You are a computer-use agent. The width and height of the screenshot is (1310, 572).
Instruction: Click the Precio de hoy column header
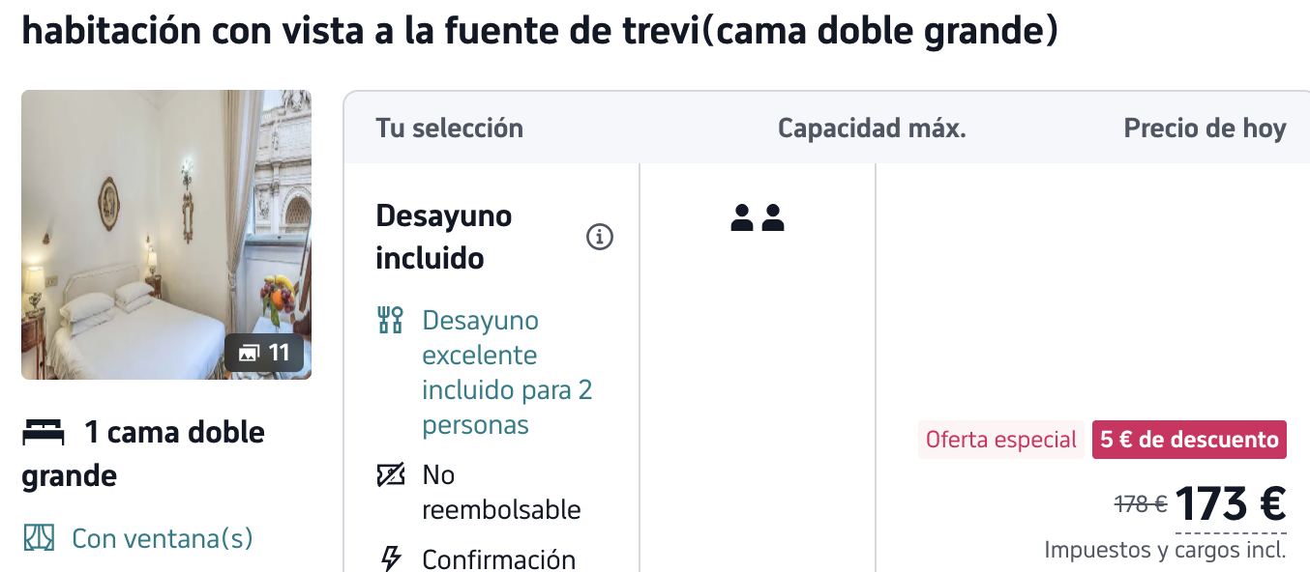click(1205, 129)
